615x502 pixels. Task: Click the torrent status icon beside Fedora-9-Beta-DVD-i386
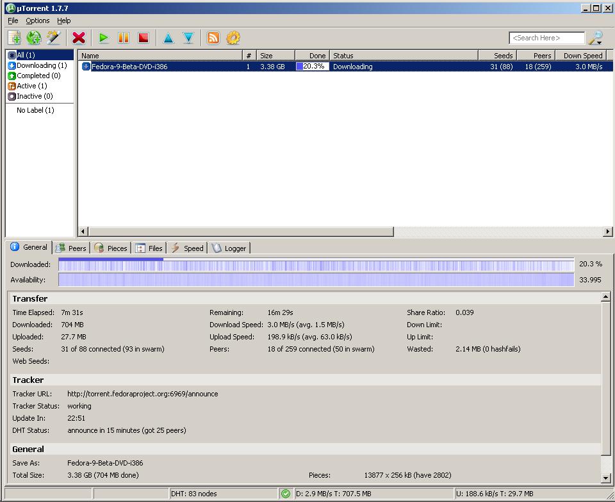tap(86, 67)
